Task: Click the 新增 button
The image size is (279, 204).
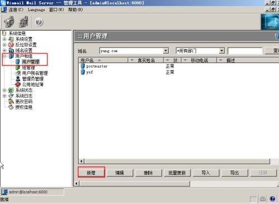Action: (91, 173)
